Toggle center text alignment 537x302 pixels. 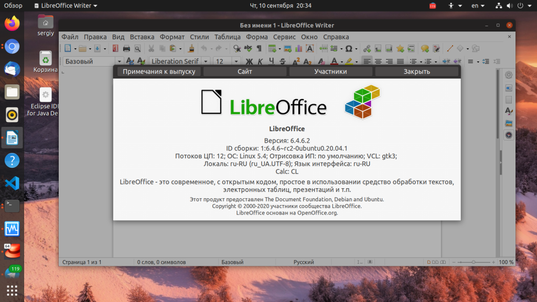tap(379, 61)
